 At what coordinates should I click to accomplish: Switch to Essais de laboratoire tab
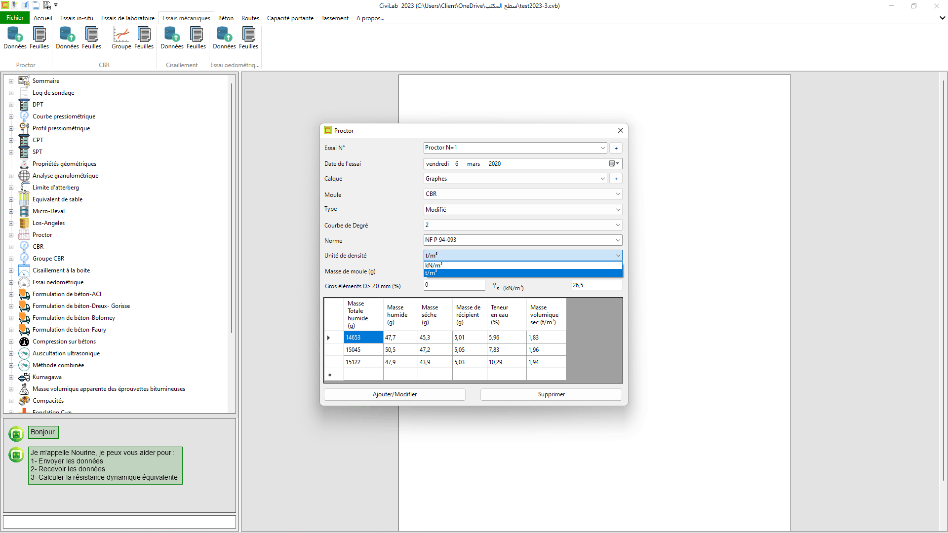click(x=128, y=18)
